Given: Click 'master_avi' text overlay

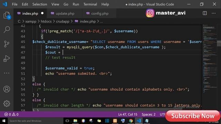Looking at the screenshot, I should (x=171, y=13).
